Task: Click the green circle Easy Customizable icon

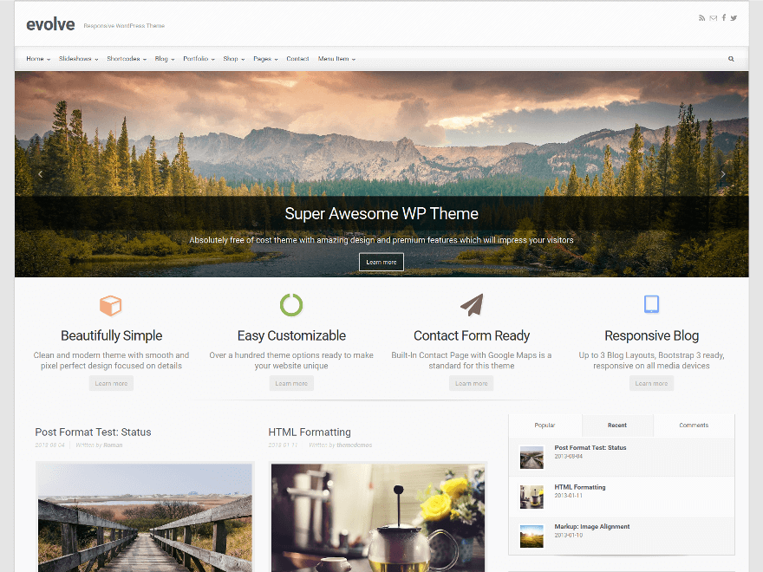Action: pos(291,305)
